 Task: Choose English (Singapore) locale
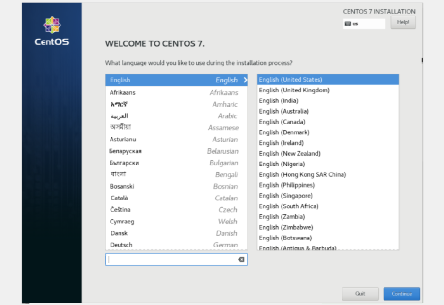(328, 196)
